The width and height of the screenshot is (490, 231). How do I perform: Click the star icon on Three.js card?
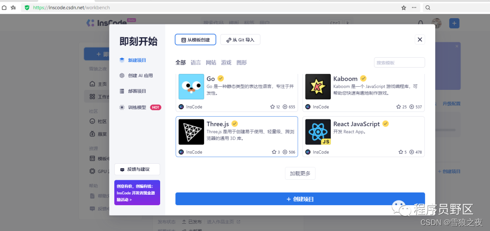point(274,152)
